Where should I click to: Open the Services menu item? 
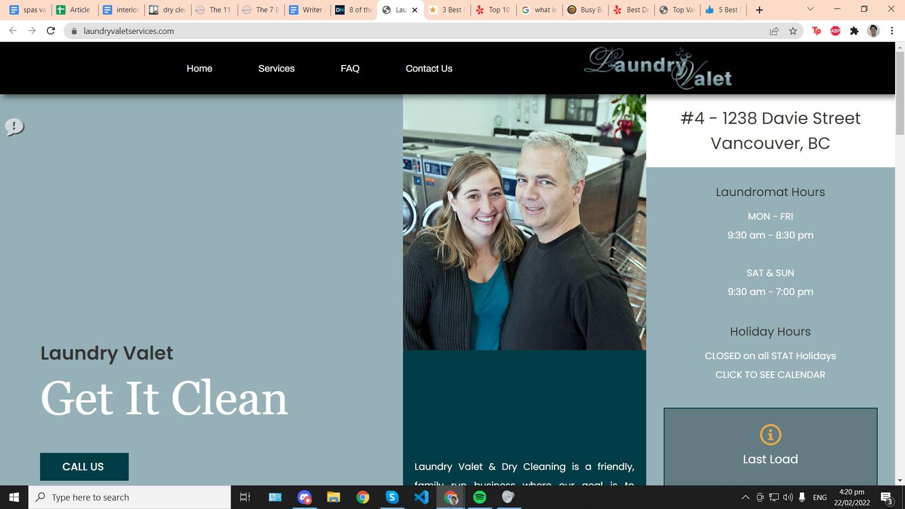(276, 68)
